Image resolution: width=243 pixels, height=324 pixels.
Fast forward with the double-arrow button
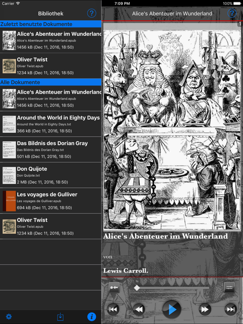(x=205, y=309)
